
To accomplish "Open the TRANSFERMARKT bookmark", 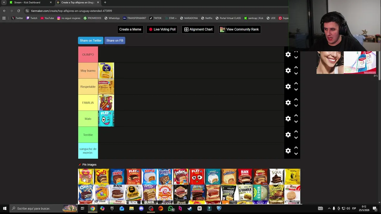I will pyautogui.click(x=135, y=18).
